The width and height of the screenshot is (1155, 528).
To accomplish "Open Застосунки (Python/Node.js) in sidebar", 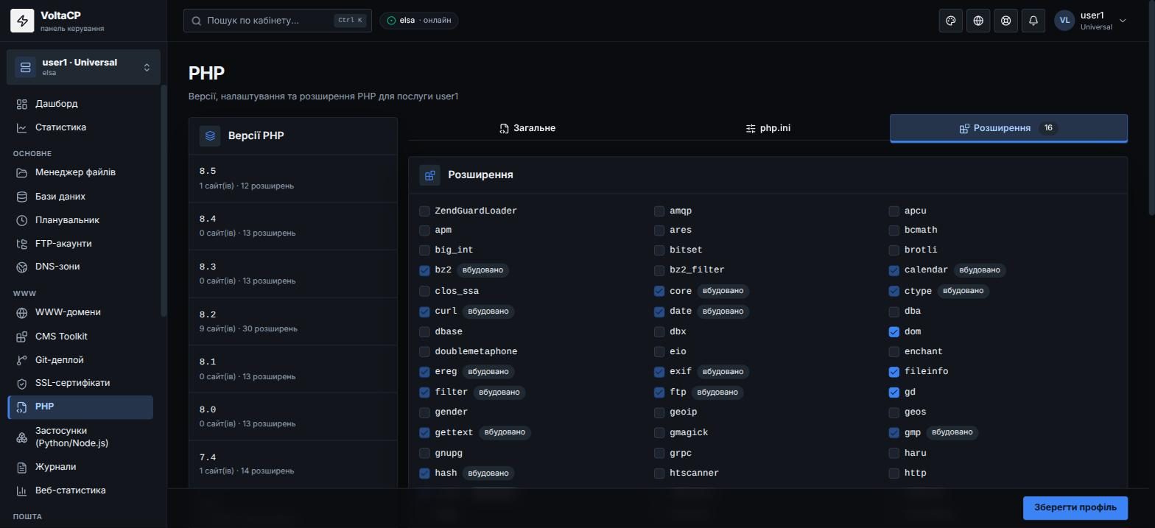I will coord(80,437).
